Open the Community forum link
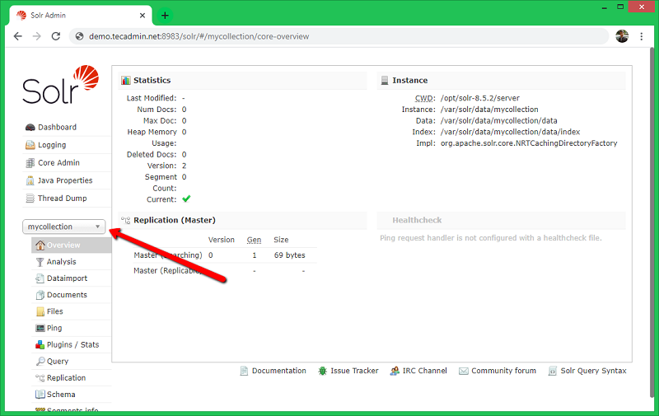659x416 pixels. (x=503, y=371)
